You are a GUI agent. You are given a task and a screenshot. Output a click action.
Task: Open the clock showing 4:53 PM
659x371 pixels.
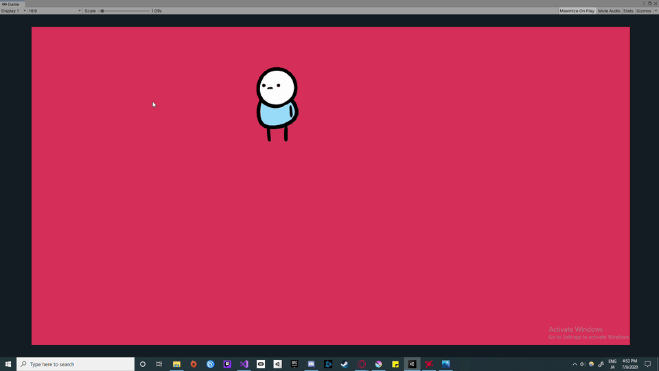tap(629, 364)
